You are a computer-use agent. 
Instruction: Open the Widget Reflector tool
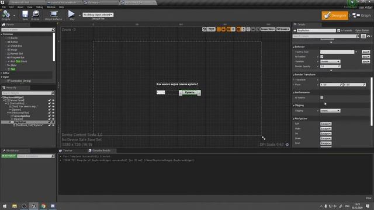tap(53, 15)
